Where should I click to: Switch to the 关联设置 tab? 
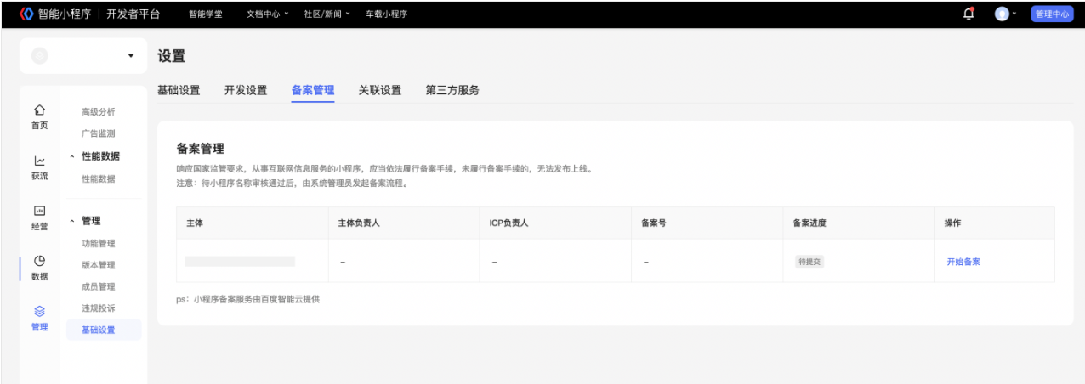[x=380, y=90]
